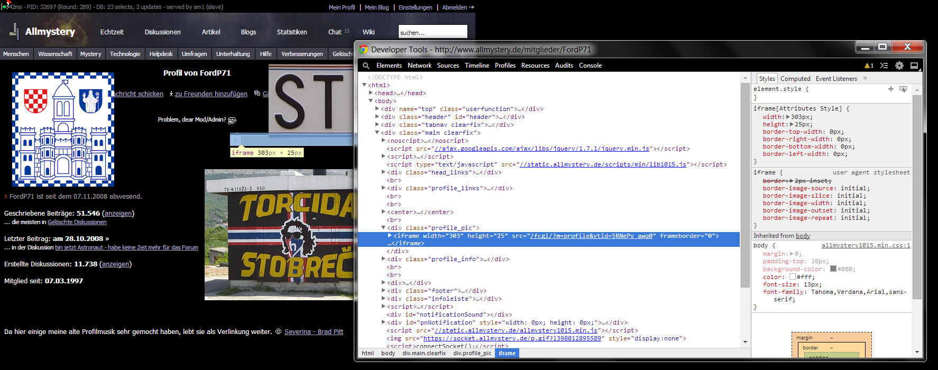Select 'div.profile_pic' breadcrumb

click(472, 353)
